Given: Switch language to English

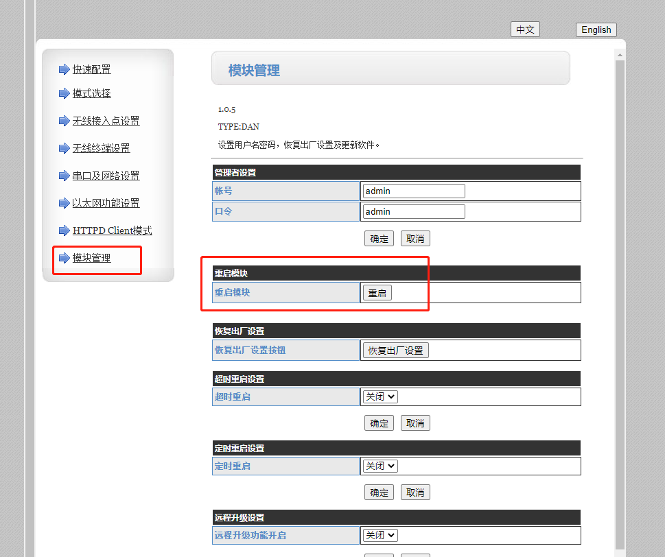Looking at the screenshot, I should tap(596, 29).
